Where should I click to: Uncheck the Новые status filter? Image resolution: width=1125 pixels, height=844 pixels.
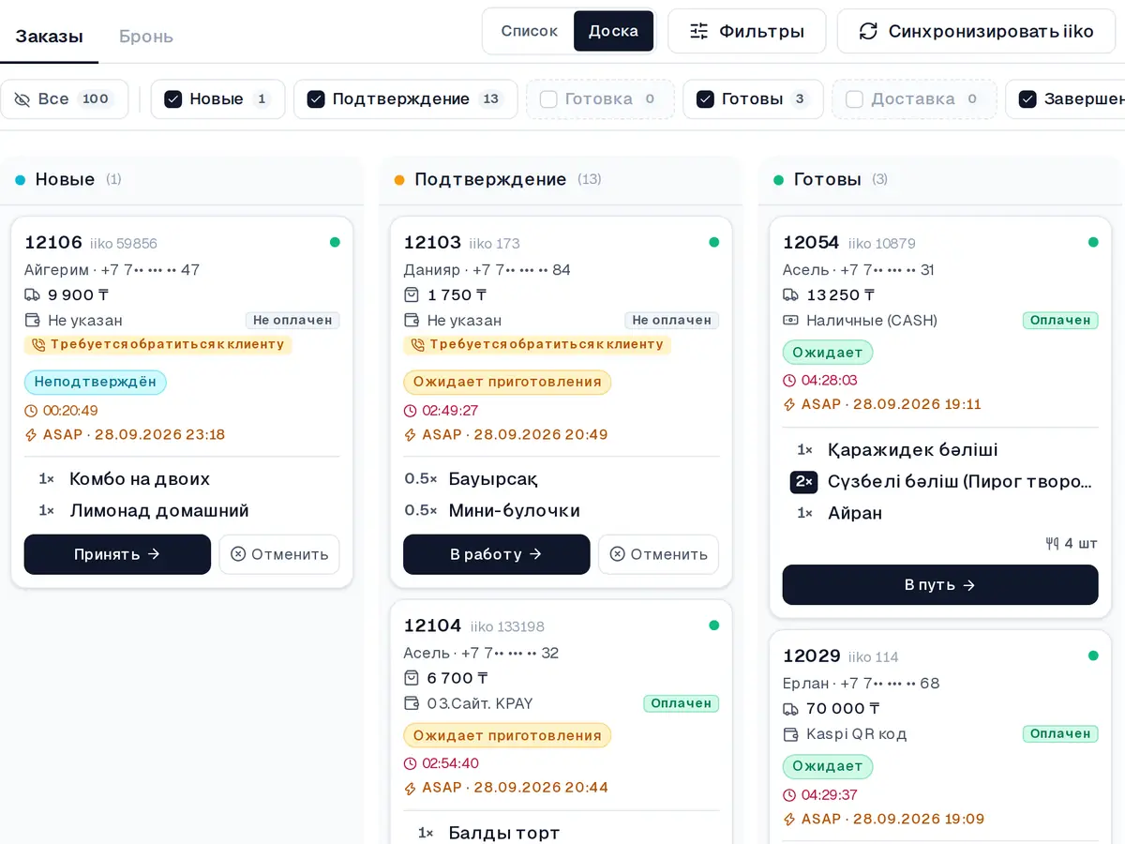172,99
